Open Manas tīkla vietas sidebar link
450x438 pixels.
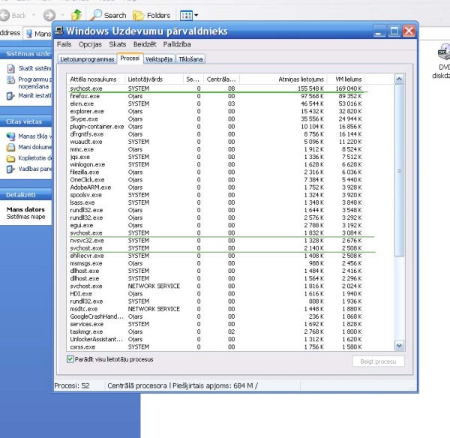click(34, 136)
